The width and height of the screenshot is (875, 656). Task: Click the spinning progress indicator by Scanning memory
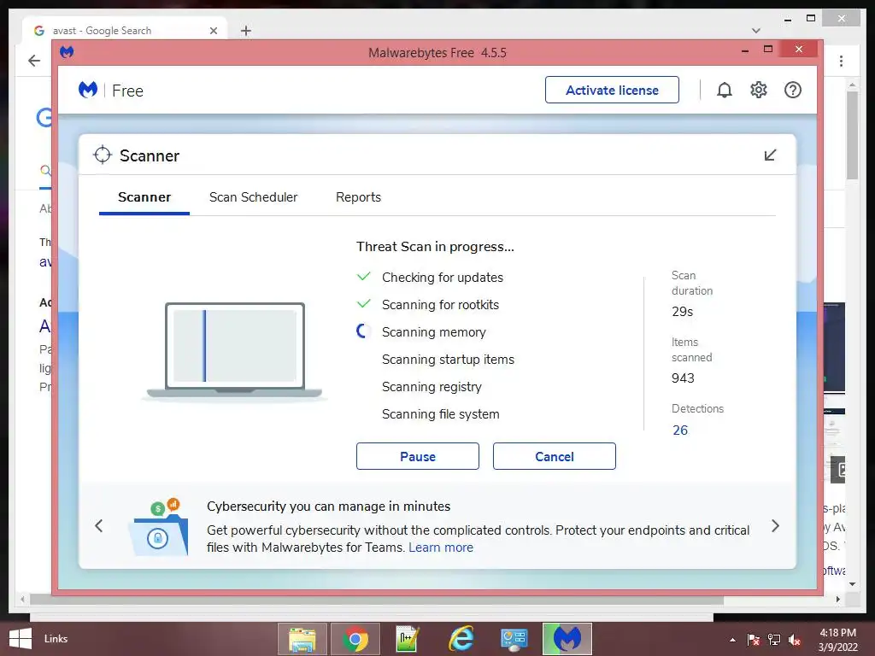pos(363,331)
